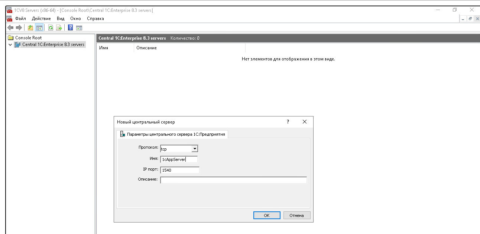Viewport: 480px width, 234px height.
Task: Click the Новый центральный сервер dialog title
Action: pyautogui.click(x=146, y=122)
